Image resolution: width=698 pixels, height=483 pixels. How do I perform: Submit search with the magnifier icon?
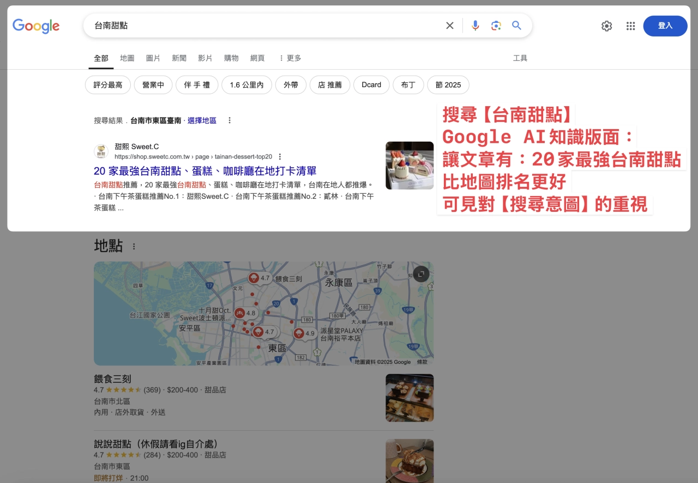(516, 26)
